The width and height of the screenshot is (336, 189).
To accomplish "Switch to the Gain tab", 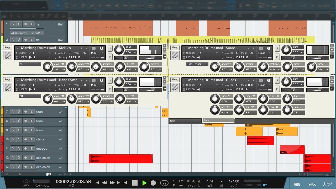I will coord(185,121).
